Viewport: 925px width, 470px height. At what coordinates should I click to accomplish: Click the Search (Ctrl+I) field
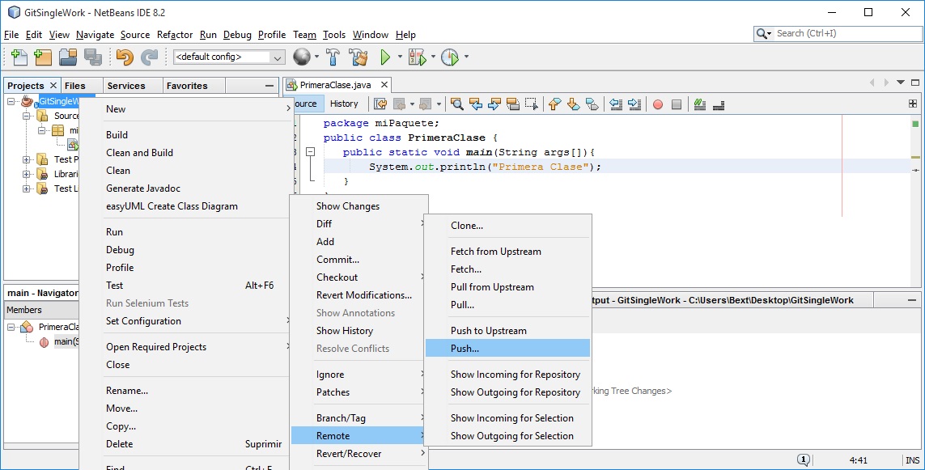[x=838, y=34]
